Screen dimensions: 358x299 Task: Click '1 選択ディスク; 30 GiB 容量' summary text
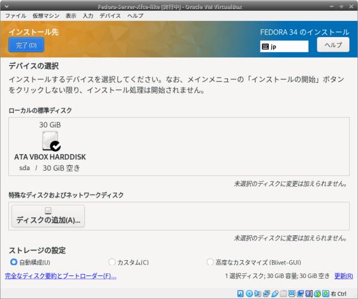[x=261, y=276]
